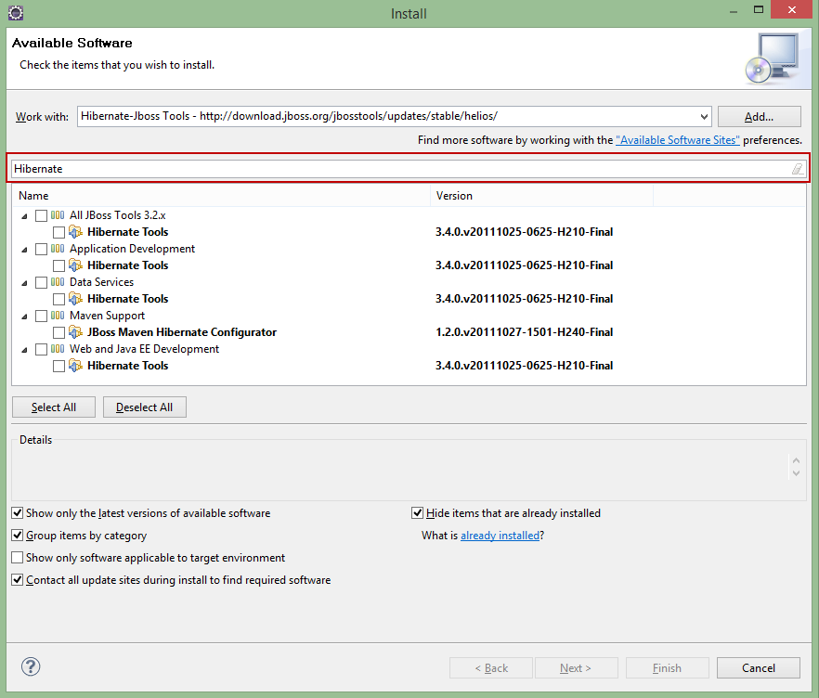819x698 pixels.
Task: Click the install wizard computer and CD image
Action: tap(773, 58)
